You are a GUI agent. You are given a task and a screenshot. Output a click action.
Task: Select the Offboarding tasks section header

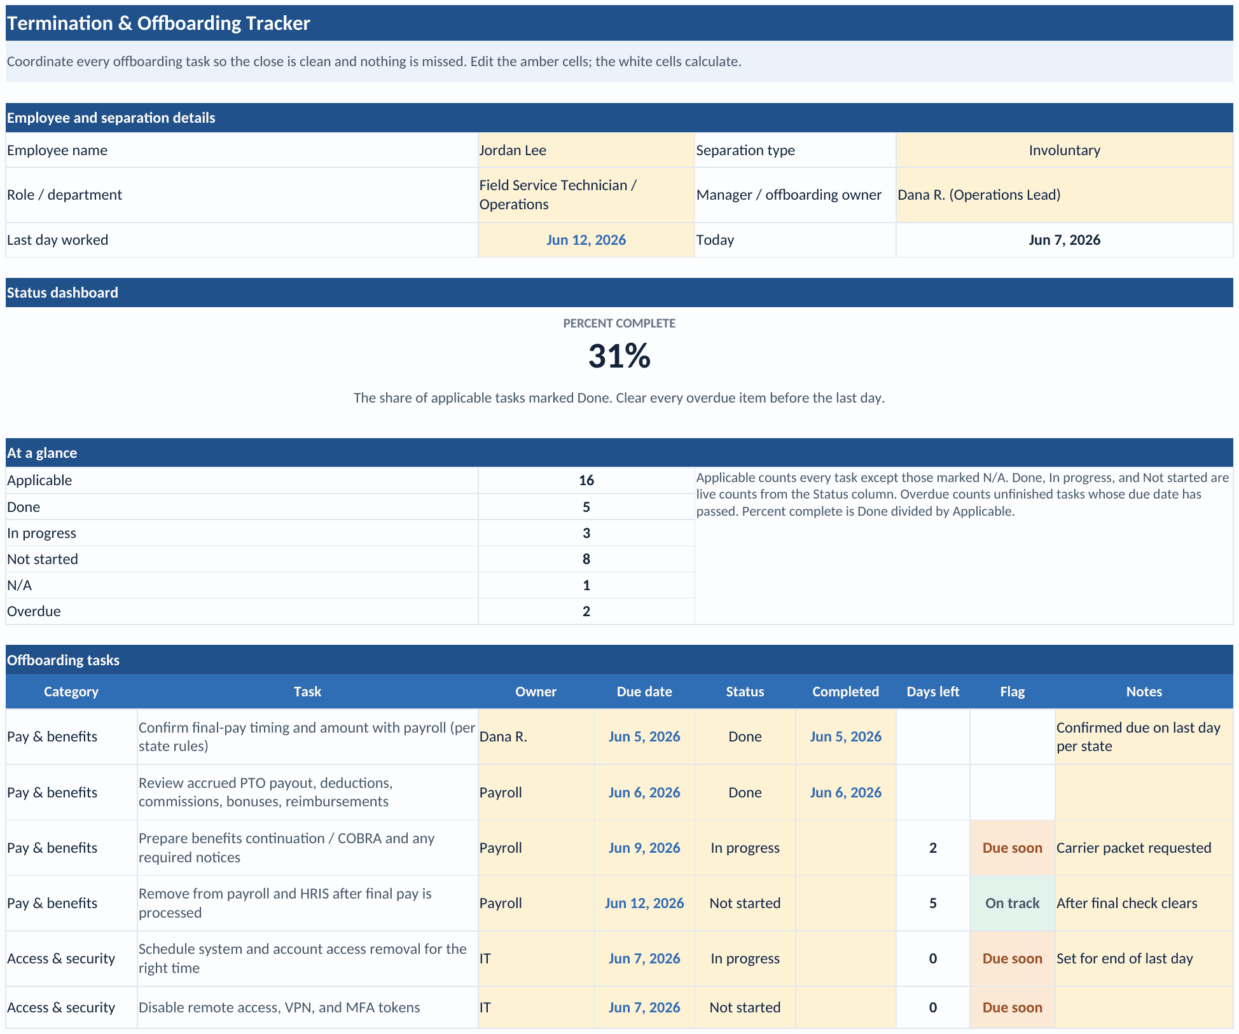pyautogui.click(x=619, y=660)
